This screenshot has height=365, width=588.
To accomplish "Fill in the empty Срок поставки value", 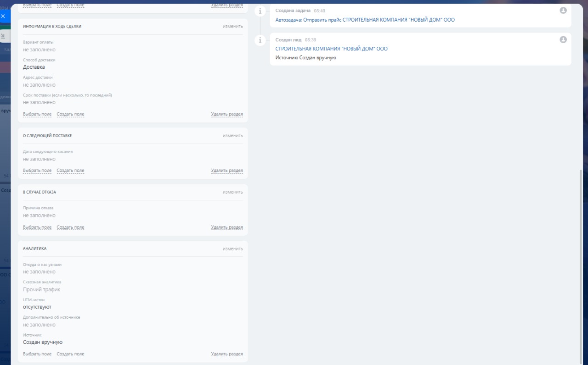I will 39,102.
